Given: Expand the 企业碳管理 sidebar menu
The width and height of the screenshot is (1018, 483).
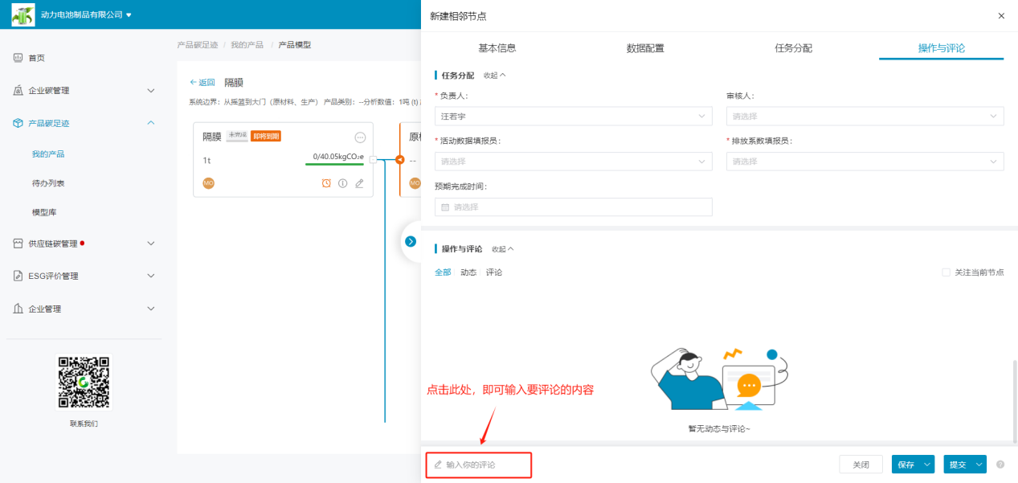Looking at the screenshot, I should [84, 91].
